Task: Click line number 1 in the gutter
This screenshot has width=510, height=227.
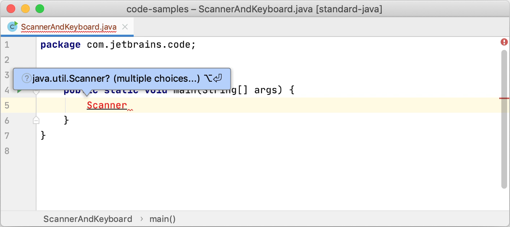Action: [7, 45]
